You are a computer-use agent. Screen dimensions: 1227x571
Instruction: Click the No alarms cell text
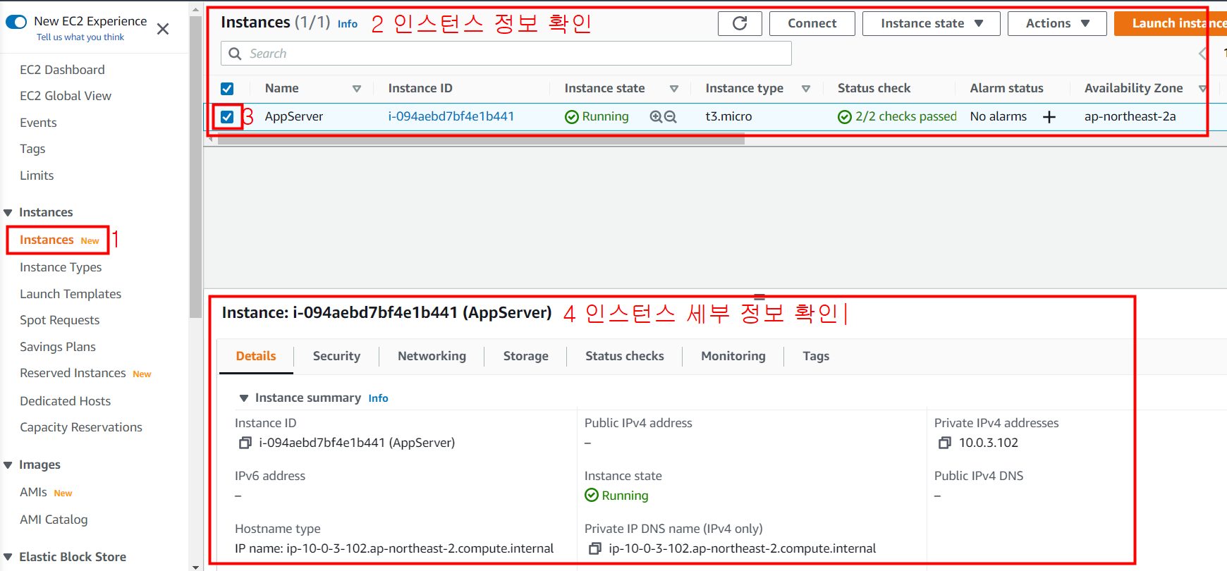click(x=999, y=116)
